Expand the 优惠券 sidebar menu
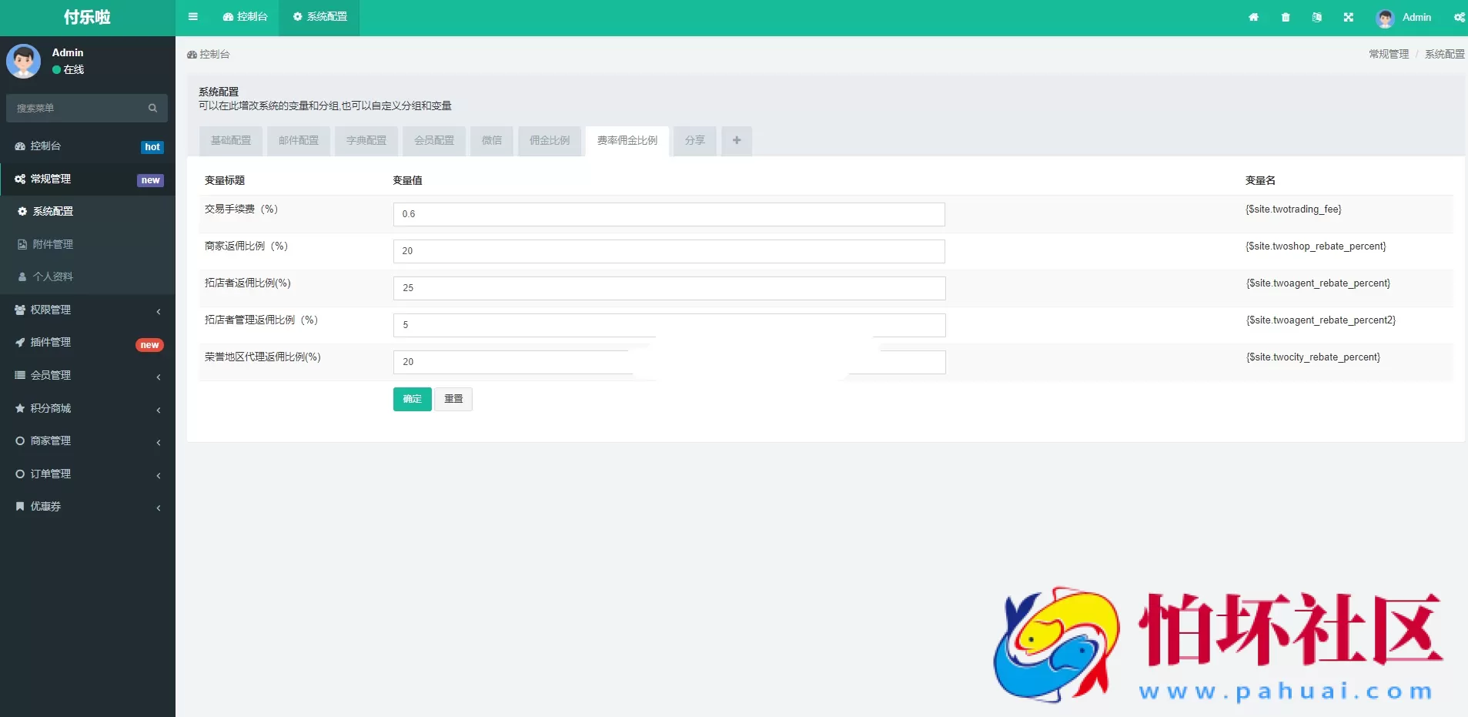This screenshot has width=1468, height=717. [x=87, y=507]
